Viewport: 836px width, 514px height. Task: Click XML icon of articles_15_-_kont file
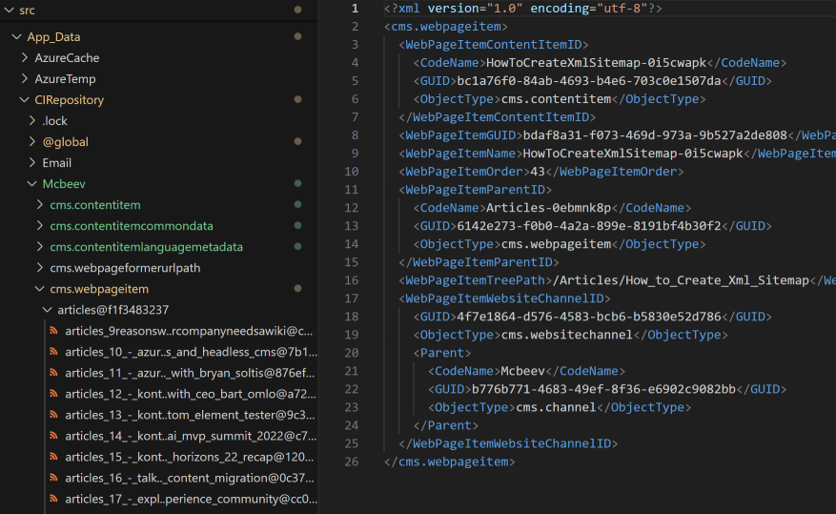click(53, 457)
